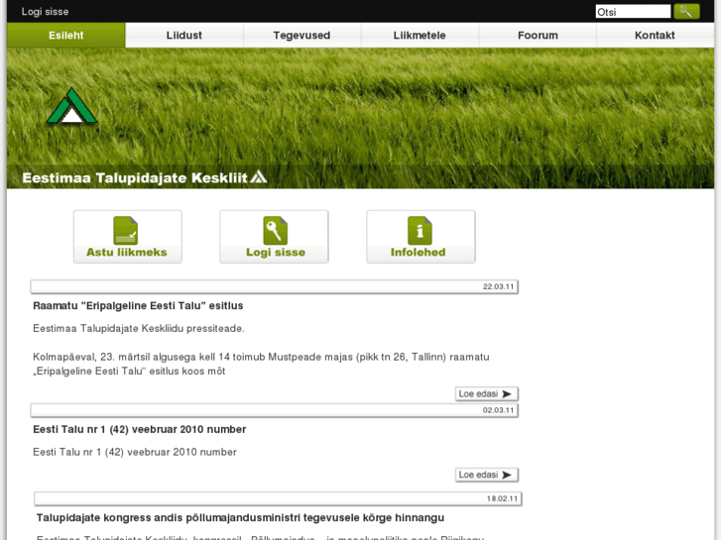Click small logo beside Eestimaa Talupidajate Keskliit

click(x=259, y=176)
